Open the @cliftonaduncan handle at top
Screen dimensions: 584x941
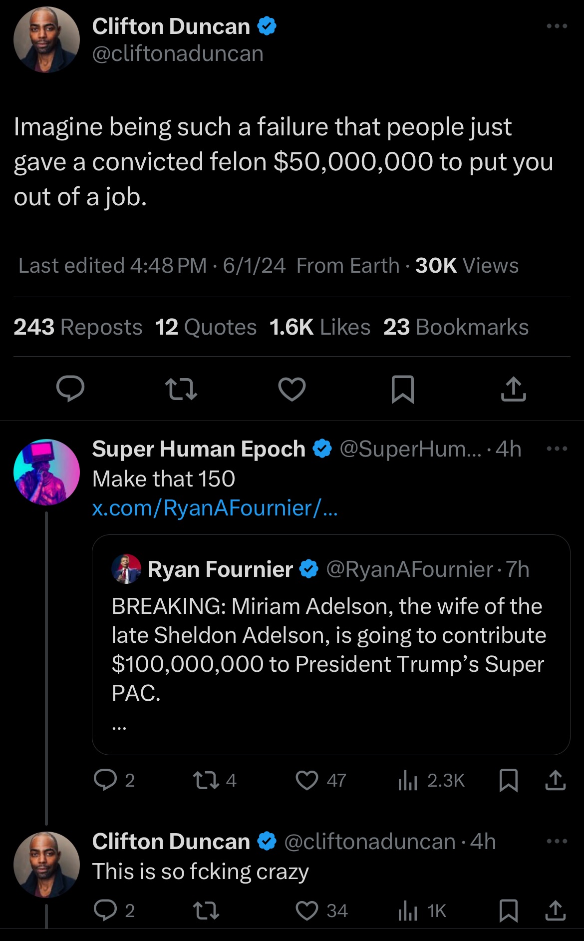178,53
